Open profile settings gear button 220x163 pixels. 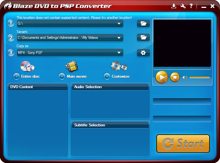(143, 53)
